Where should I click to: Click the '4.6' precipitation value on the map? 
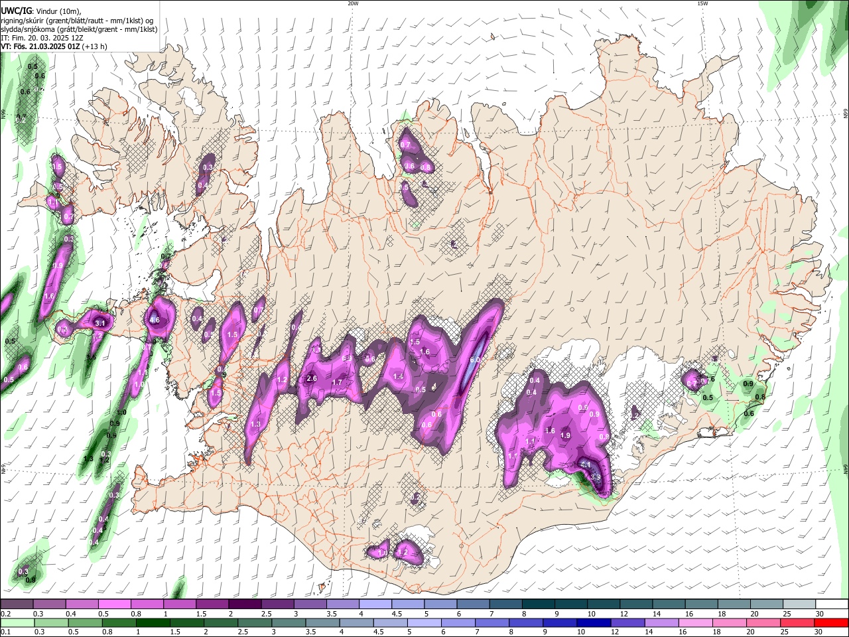(x=155, y=320)
